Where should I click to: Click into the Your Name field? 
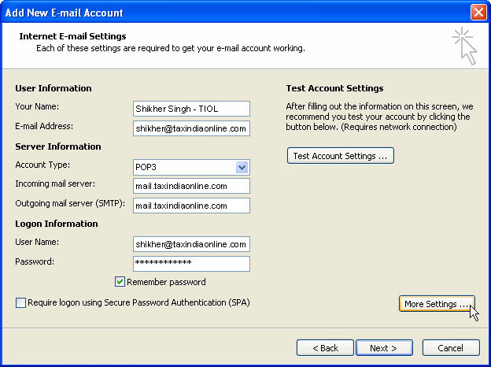click(x=191, y=109)
